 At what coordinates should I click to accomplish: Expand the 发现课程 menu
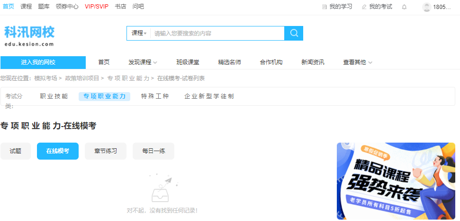click(143, 62)
